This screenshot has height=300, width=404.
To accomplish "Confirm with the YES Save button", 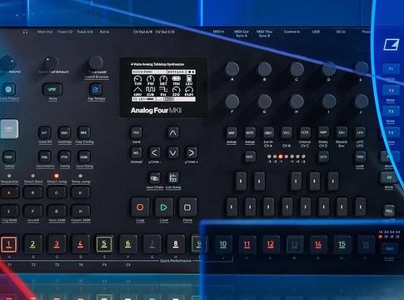I will click(x=136, y=132).
